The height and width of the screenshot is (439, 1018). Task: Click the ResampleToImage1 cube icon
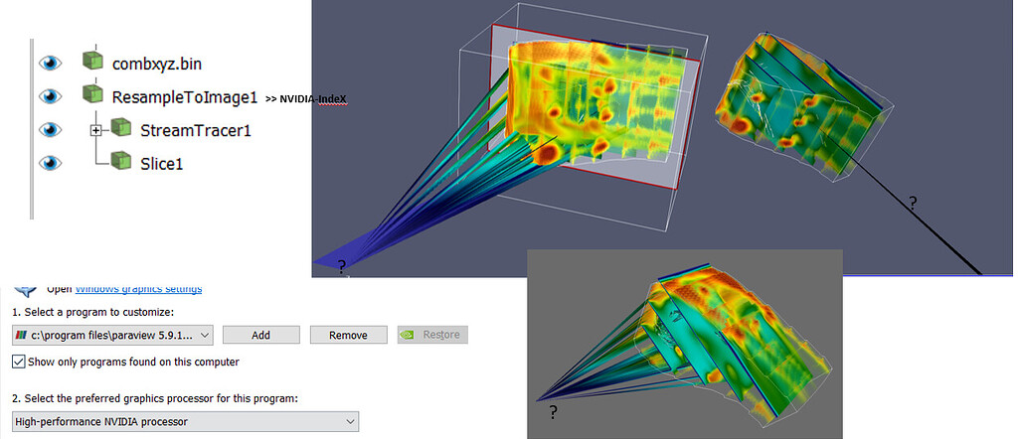tap(92, 95)
